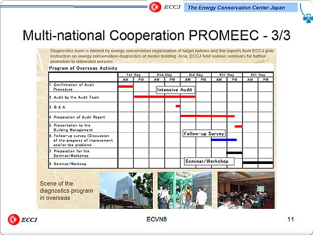Click the slide title 'Multi-national Cooperation PROMEEC - 3/3'
Viewport: 313px width, 235px height.
click(156, 36)
